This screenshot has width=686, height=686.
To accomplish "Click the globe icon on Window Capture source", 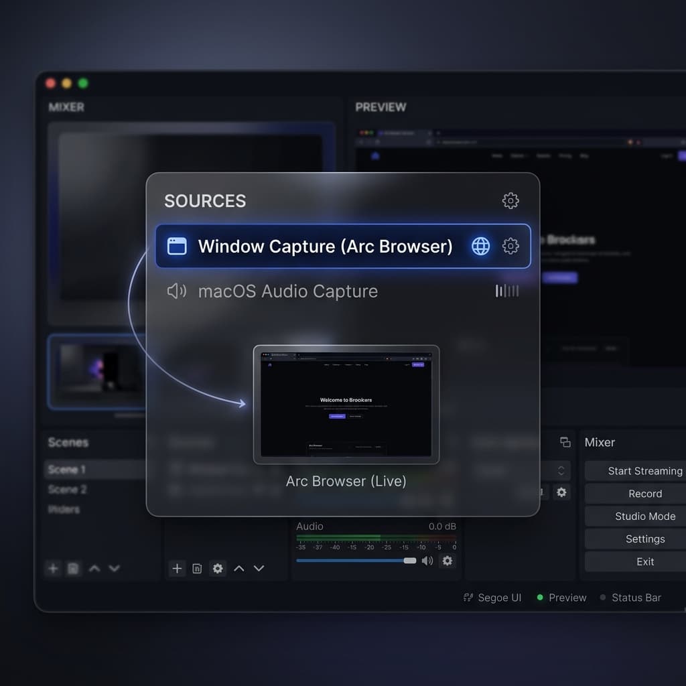I will (480, 246).
